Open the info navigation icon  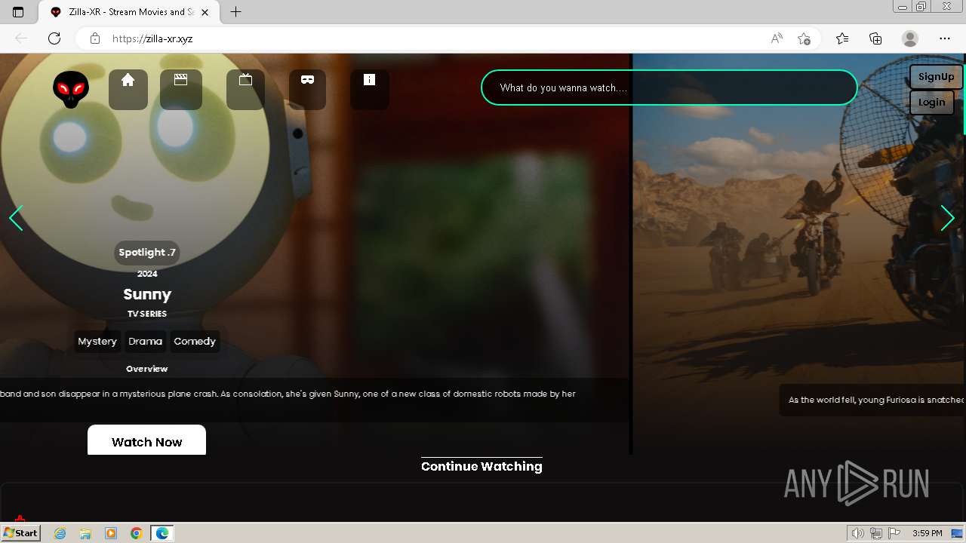pos(369,90)
